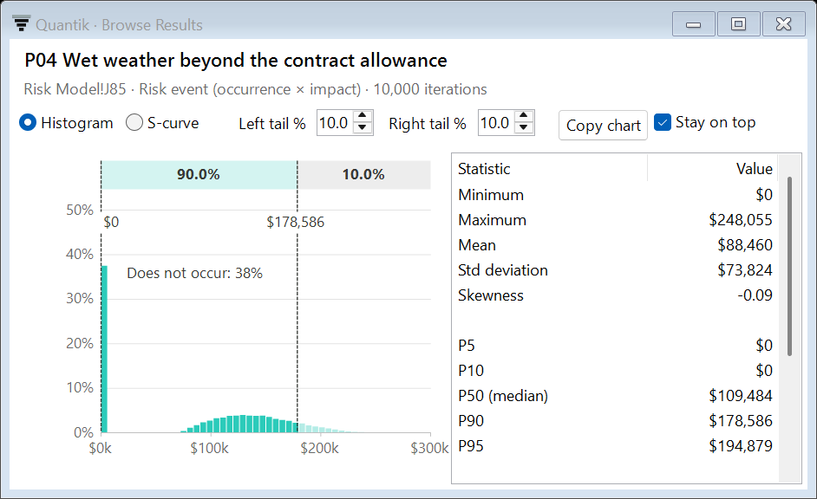
Task: Increase the Right tail % value
Action: point(524,116)
